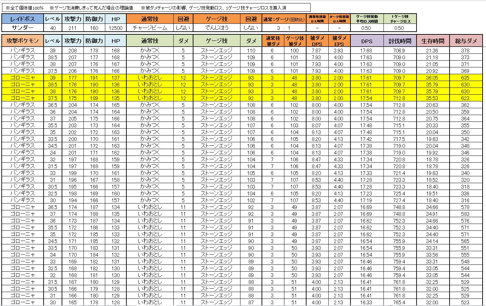Select total damage cell 369

tap(465, 71)
